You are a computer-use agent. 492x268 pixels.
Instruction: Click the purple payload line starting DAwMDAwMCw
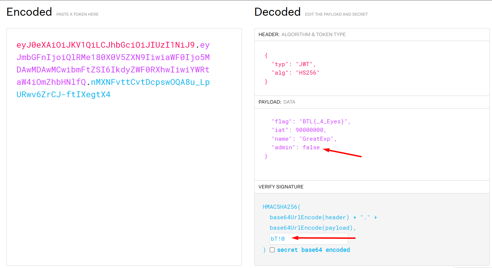coord(113,70)
